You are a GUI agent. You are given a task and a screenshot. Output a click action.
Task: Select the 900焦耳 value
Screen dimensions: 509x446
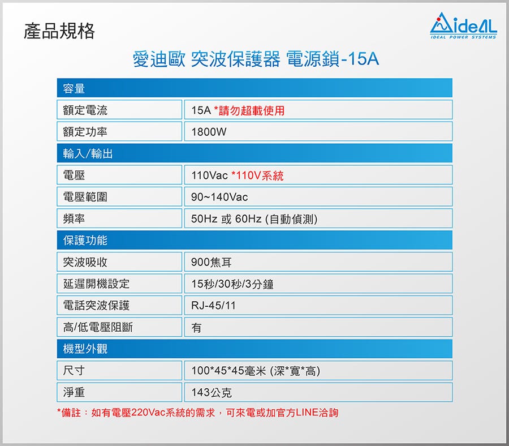(212, 263)
